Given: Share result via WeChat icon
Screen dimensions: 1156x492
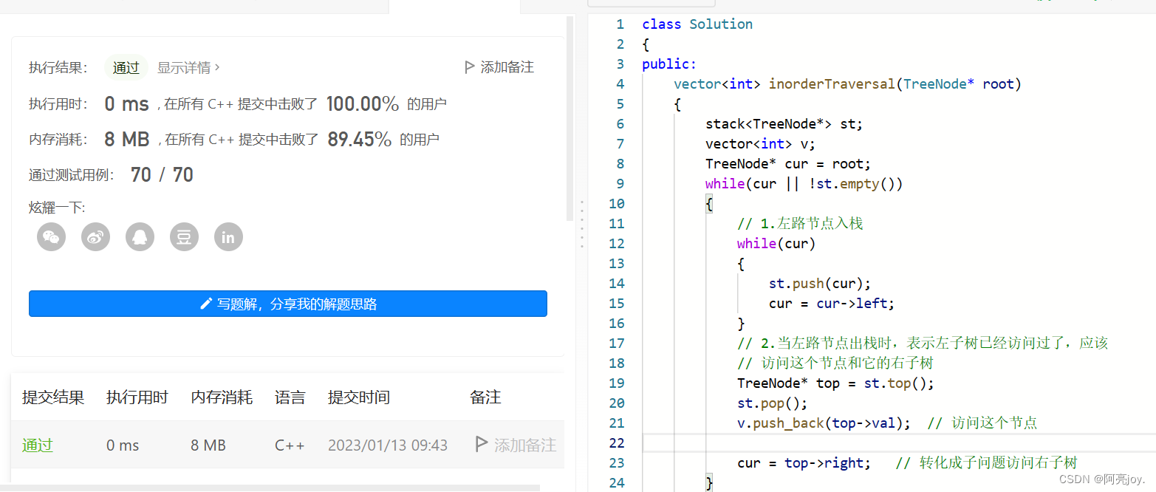Looking at the screenshot, I should click(51, 237).
